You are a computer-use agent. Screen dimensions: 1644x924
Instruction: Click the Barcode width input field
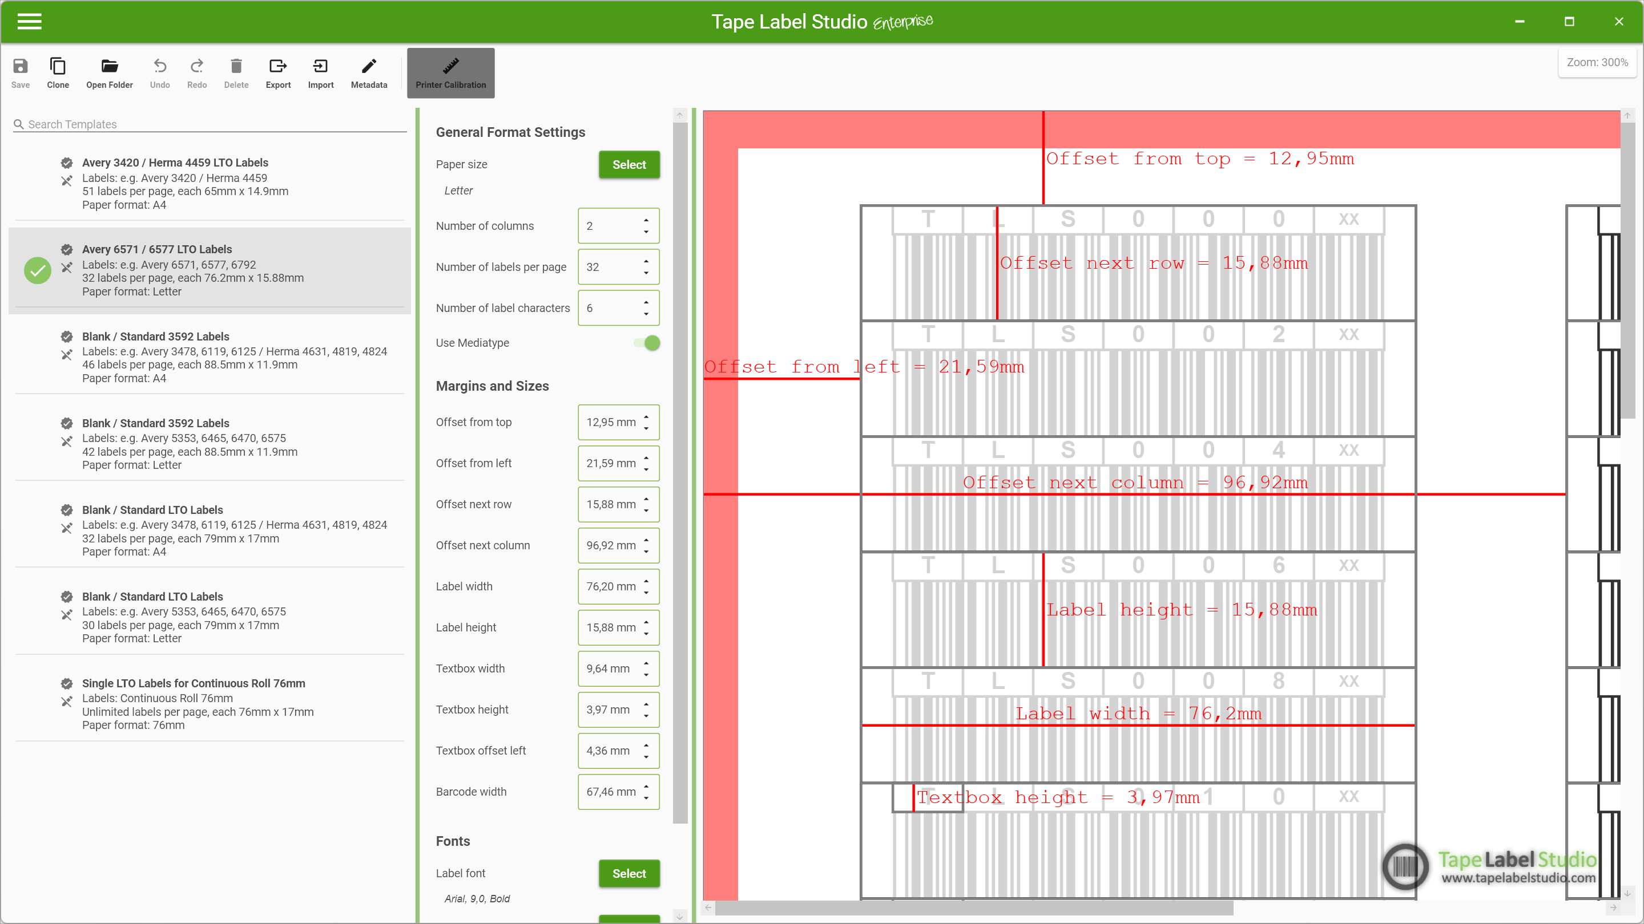[x=618, y=791]
